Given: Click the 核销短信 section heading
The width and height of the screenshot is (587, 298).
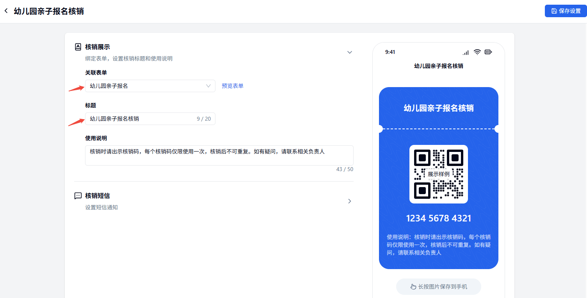Looking at the screenshot, I should (x=98, y=196).
